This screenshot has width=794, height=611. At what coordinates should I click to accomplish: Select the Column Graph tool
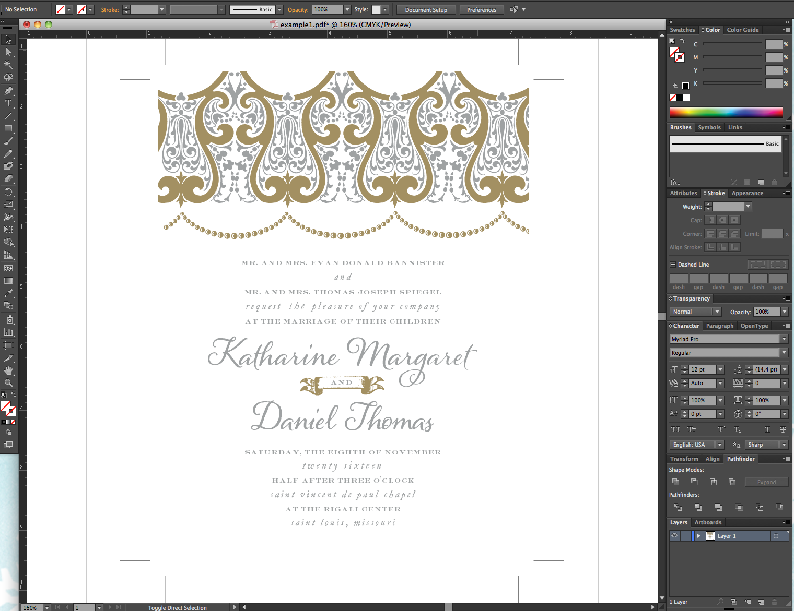(x=8, y=332)
